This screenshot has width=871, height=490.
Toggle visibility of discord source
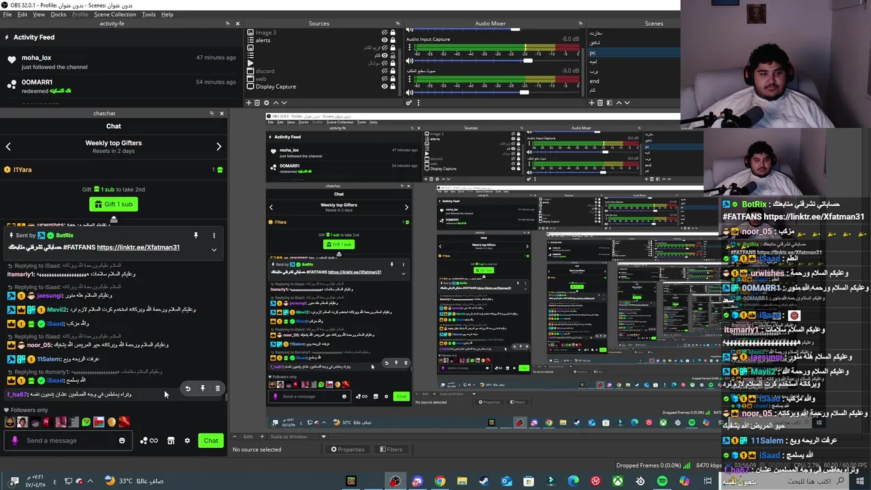coord(384,71)
